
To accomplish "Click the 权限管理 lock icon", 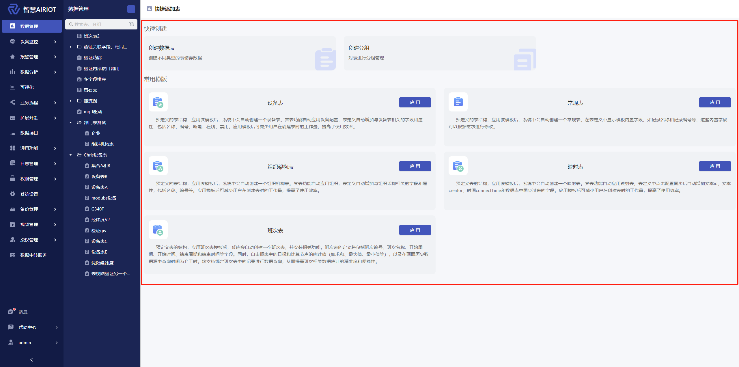I will coord(12,178).
